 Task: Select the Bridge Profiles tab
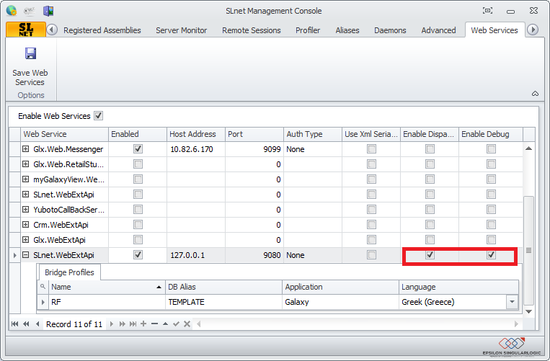point(69,272)
